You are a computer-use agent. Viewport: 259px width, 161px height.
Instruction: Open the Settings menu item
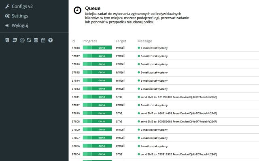click(20, 16)
